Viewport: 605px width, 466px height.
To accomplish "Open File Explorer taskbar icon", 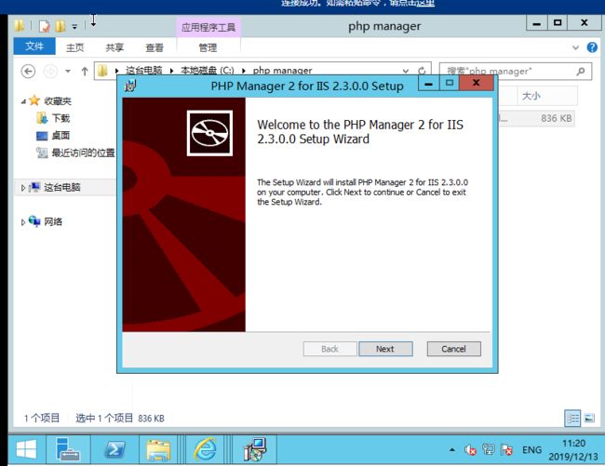I will point(158,449).
